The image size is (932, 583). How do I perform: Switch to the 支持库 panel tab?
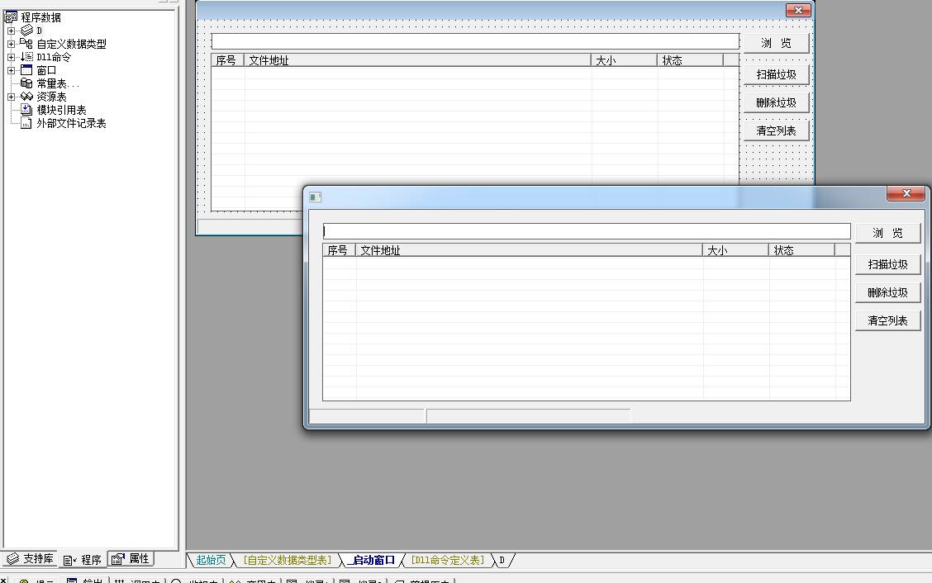tap(31, 559)
